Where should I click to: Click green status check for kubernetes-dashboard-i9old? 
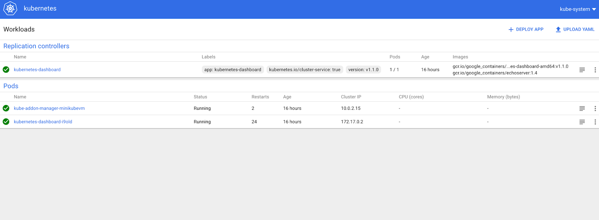click(6, 122)
